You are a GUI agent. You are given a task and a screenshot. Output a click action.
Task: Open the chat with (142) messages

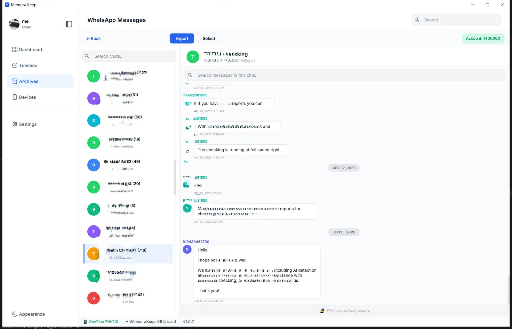[128, 298]
